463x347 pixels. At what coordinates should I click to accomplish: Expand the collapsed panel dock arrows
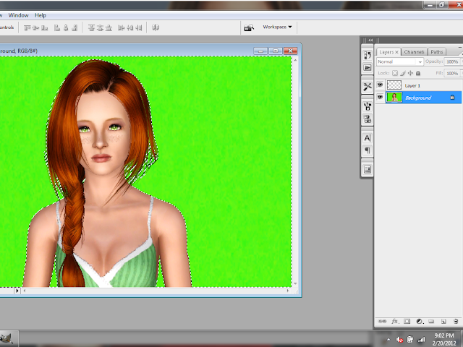[x=370, y=40]
